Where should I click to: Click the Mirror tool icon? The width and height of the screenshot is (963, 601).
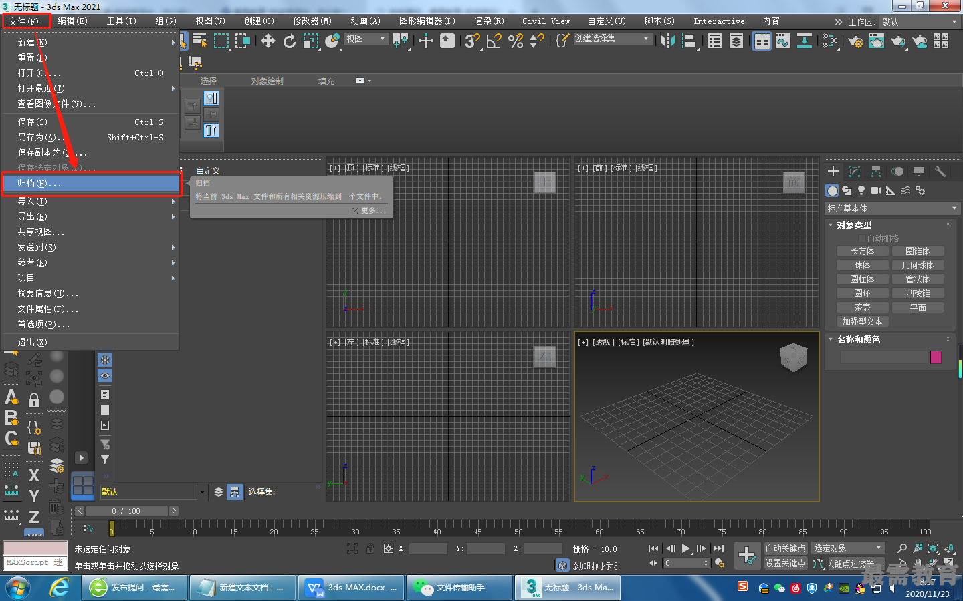click(667, 41)
